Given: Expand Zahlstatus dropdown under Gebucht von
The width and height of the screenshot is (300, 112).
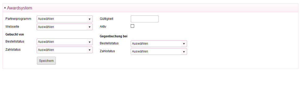Looking at the screenshot, I should (x=65, y=50).
